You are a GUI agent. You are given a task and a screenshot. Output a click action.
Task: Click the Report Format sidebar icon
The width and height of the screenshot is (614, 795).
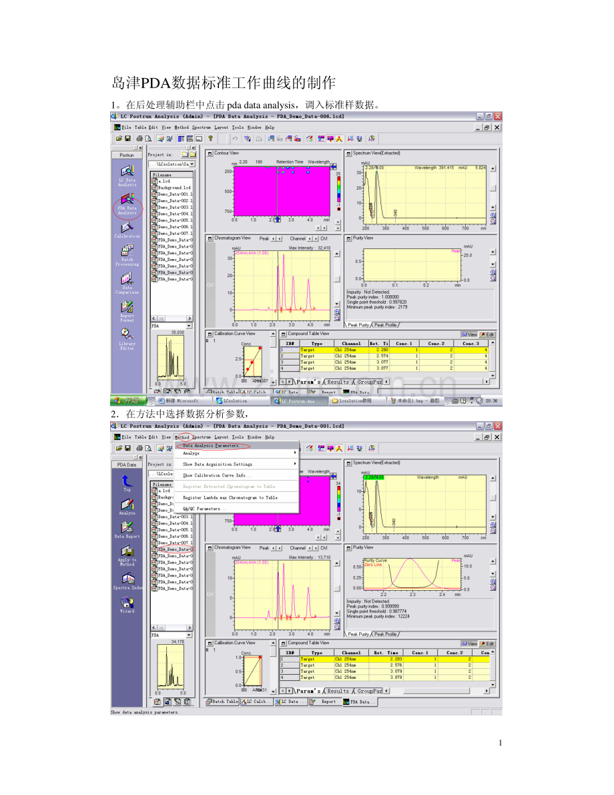click(127, 306)
